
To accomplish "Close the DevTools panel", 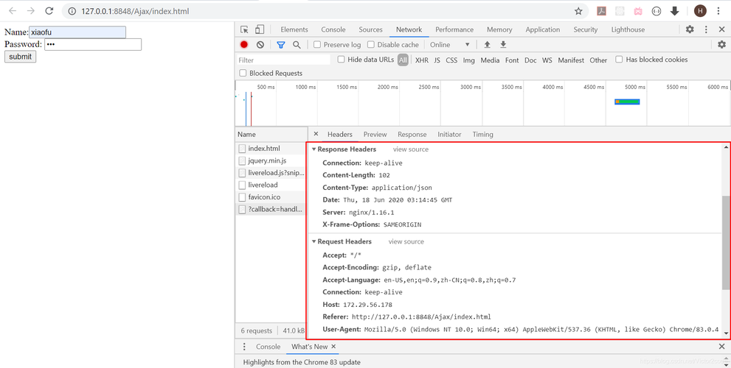I will coord(721,29).
